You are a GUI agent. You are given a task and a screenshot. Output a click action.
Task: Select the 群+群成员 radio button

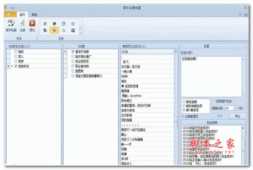184,110
